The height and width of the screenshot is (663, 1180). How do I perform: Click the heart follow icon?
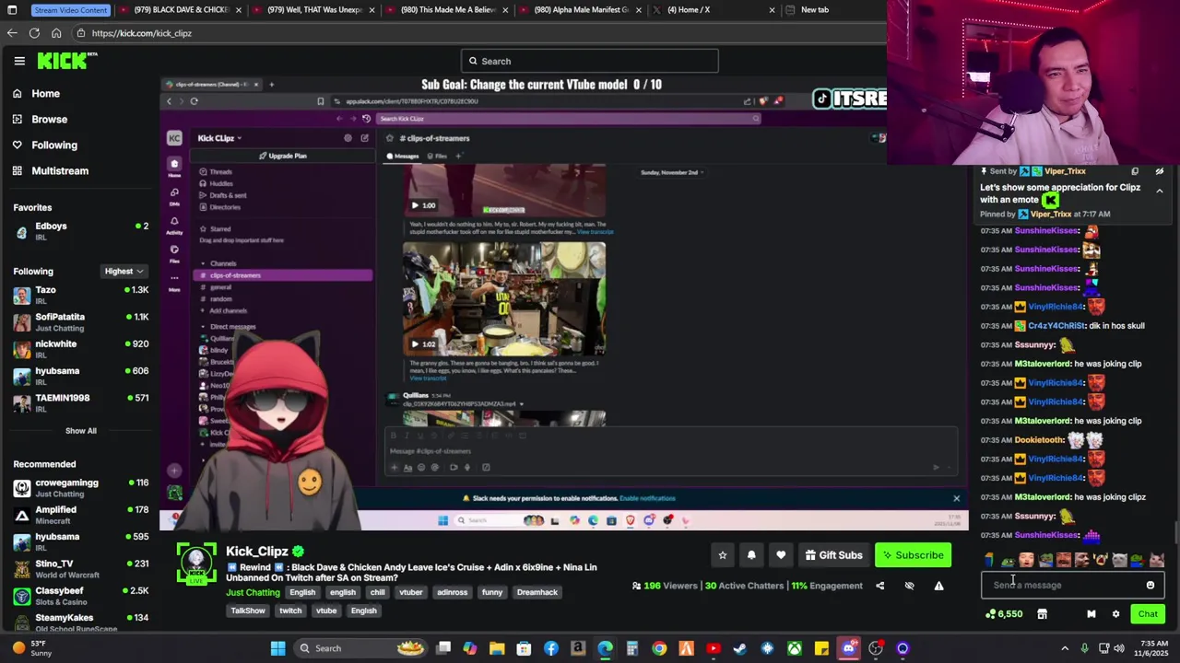coord(781,555)
